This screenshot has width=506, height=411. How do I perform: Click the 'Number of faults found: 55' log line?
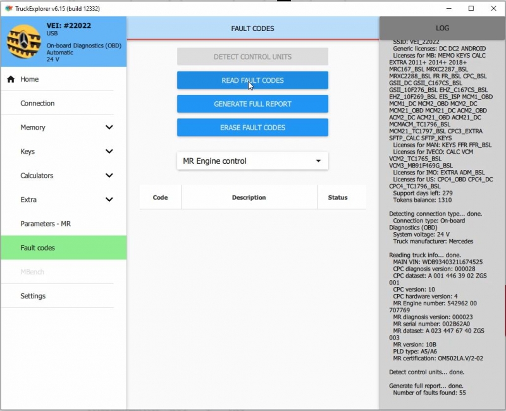tap(429, 393)
